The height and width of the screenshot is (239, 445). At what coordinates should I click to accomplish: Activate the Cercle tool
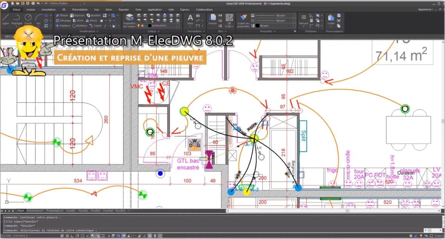click(28, 19)
